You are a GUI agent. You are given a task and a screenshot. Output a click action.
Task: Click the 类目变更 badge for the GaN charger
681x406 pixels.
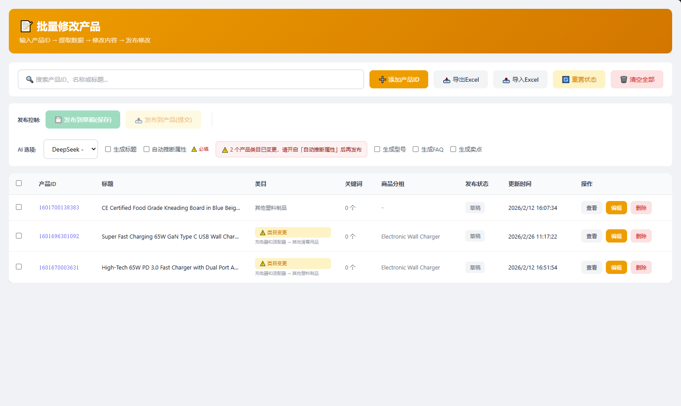tap(293, 232)
